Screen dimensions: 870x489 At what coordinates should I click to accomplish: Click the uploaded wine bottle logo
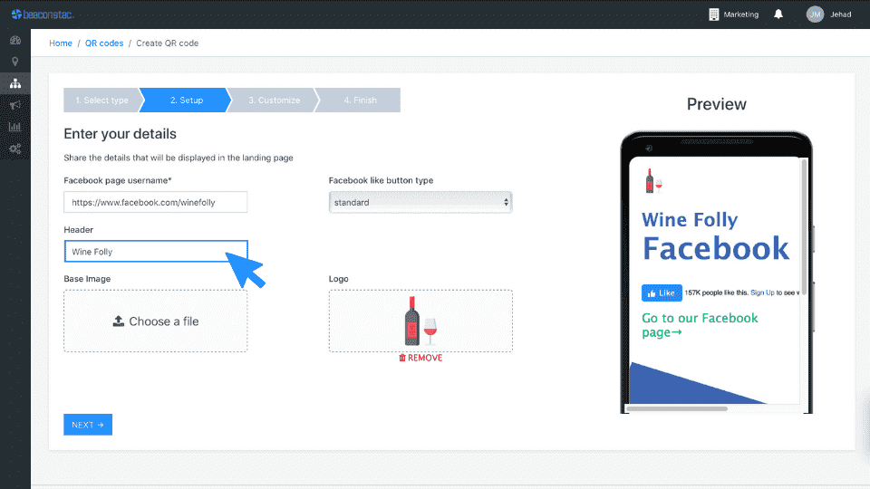pyautogui.click(x=420, y=321)
